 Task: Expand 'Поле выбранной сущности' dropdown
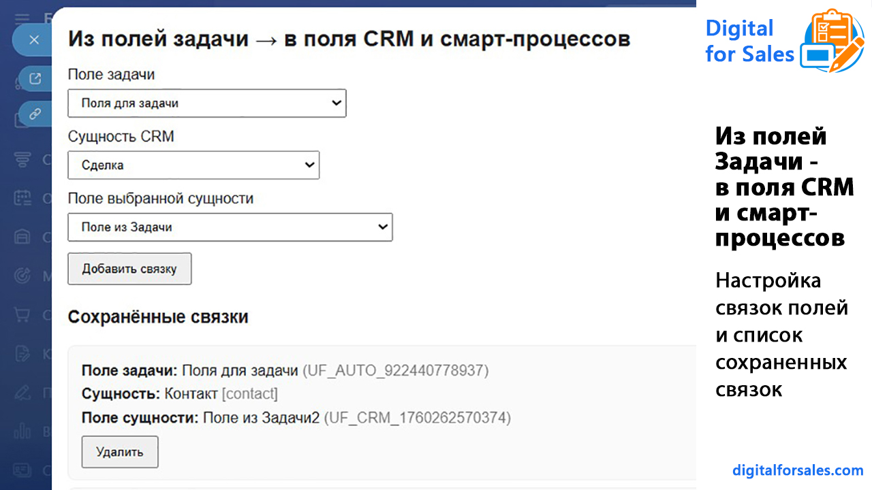230,227
